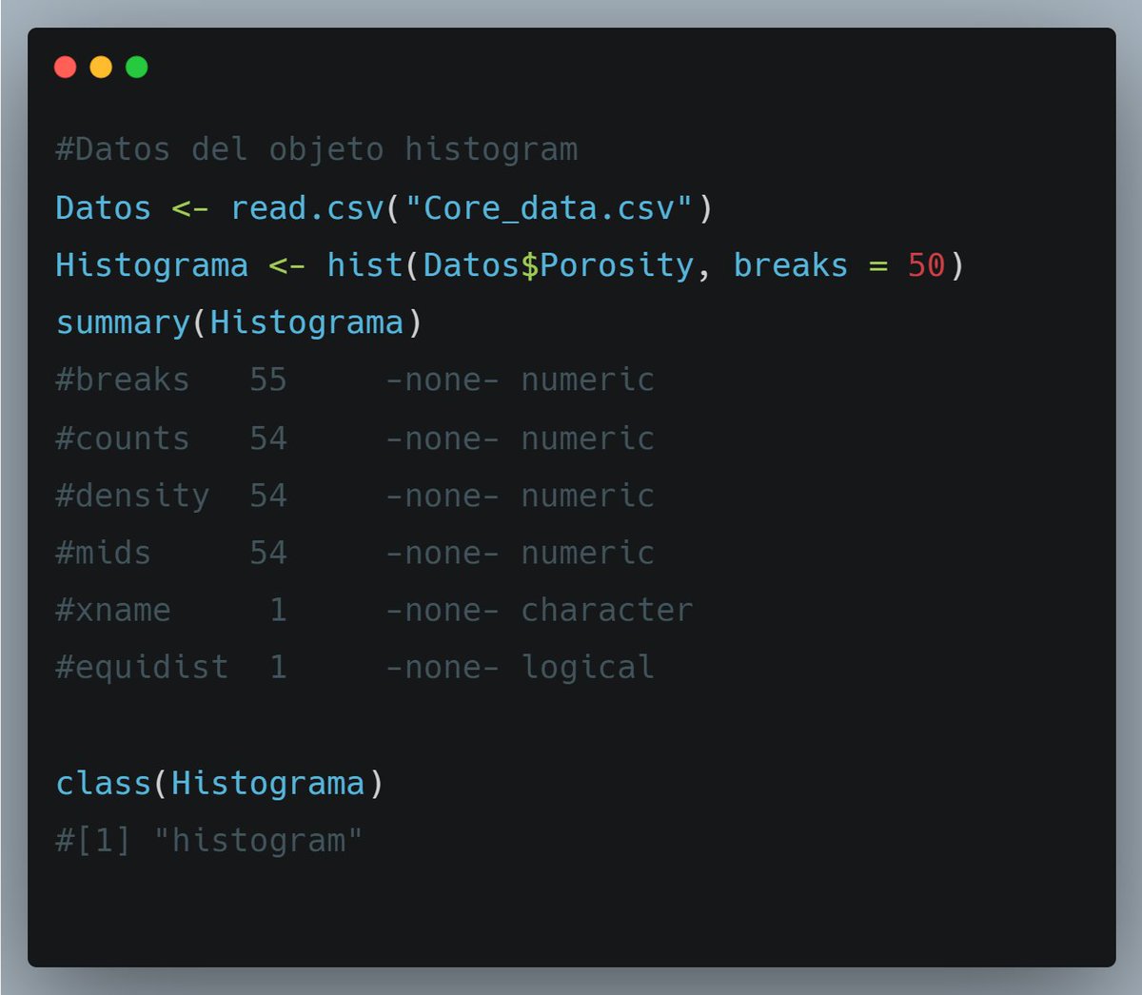Click the '#mids' output row label
The image size is (1142, 995).
104,553
